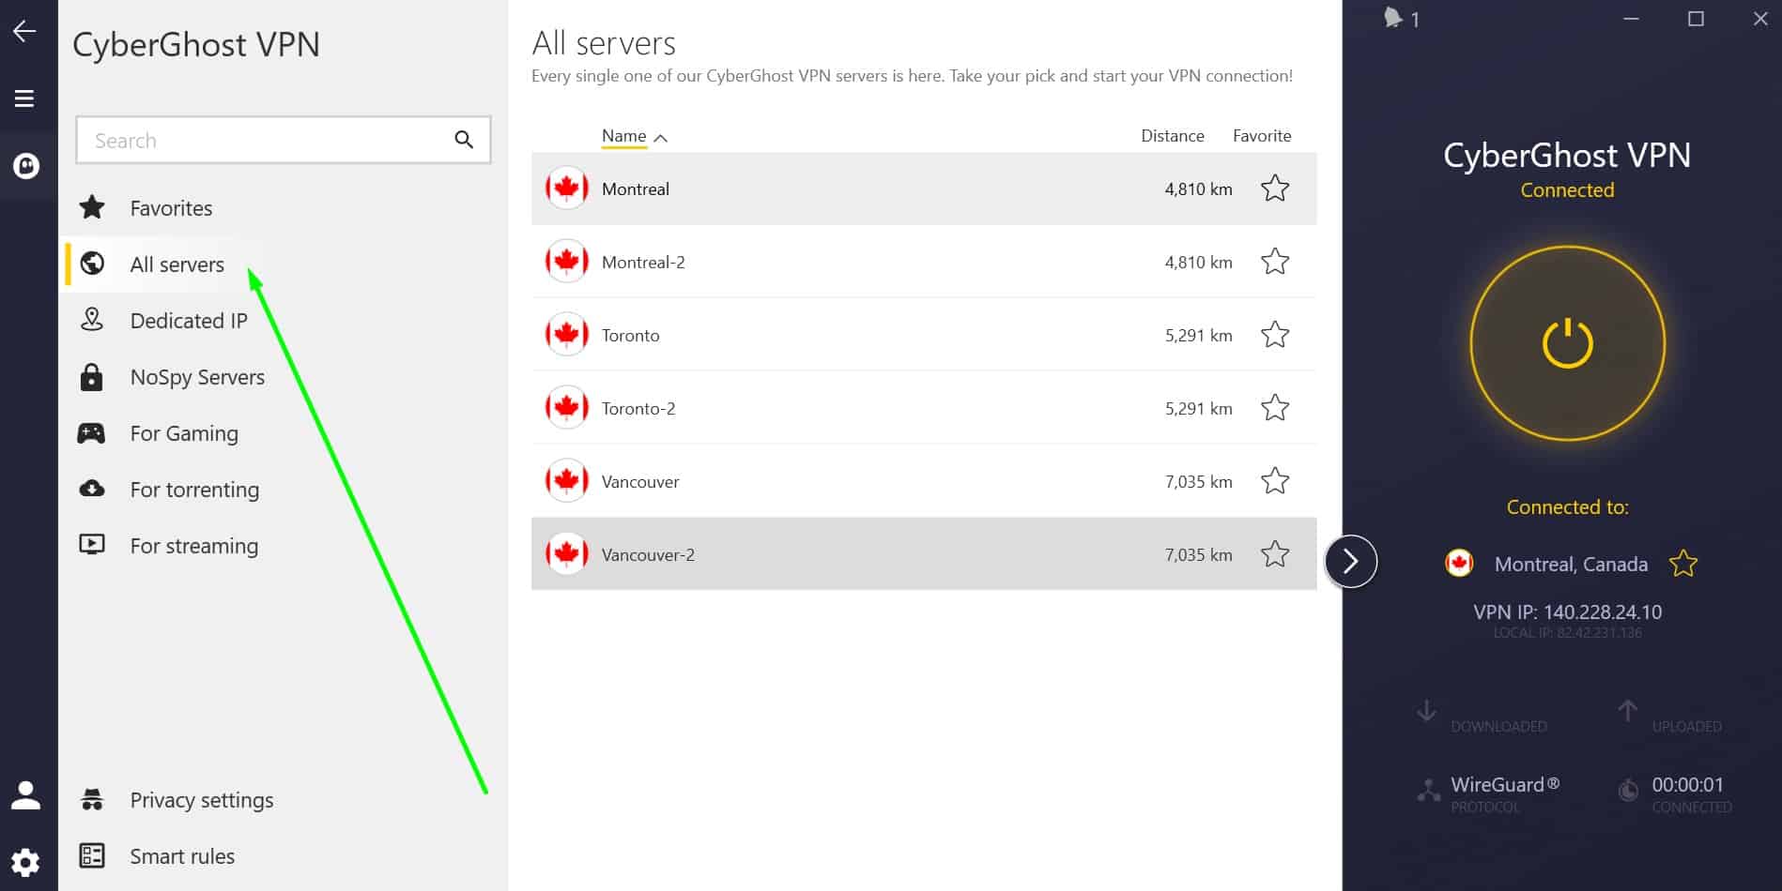Viewport: 1782px width, 891px height.
Task: Select the Montreal-2 server
Action: [x=924, y=262]
